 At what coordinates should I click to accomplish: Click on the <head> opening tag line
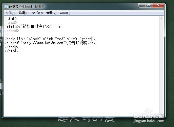pyautogui.click(x=11, y=23)
